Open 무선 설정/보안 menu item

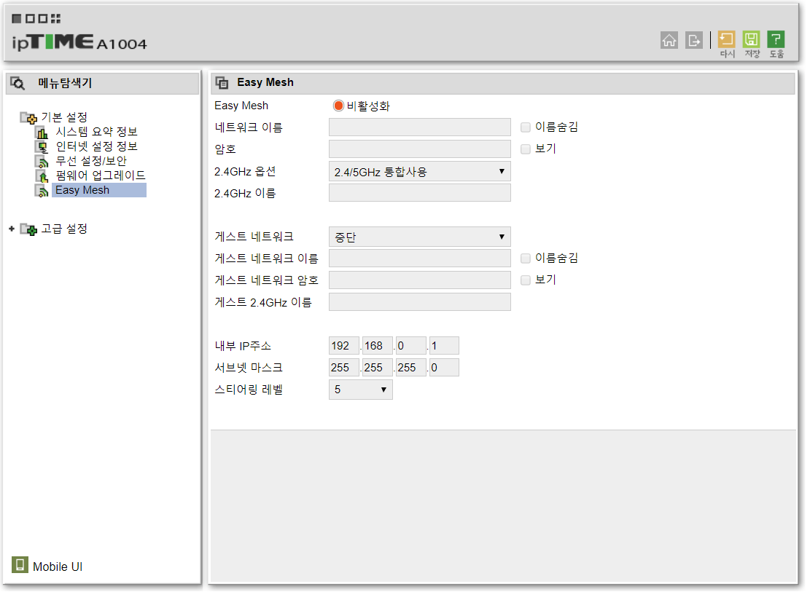(x=91, y=161)
